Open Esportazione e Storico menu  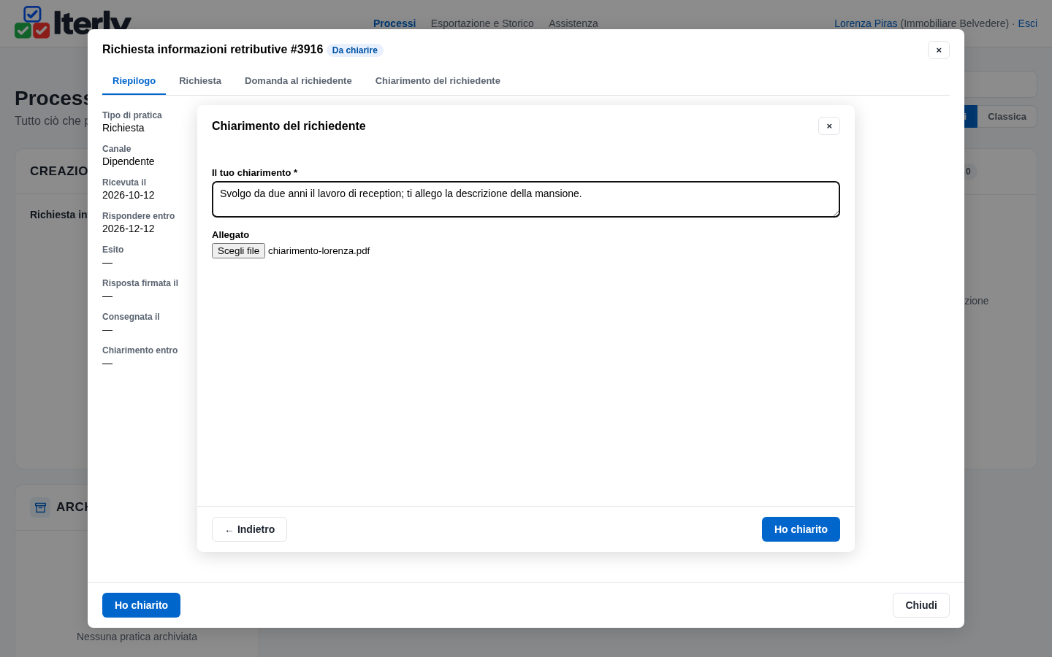(x=482, y=23)
